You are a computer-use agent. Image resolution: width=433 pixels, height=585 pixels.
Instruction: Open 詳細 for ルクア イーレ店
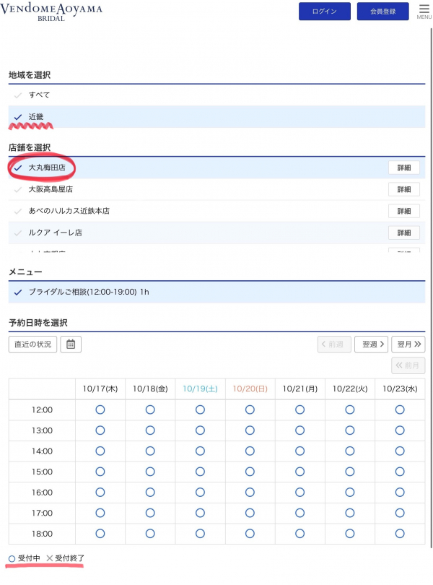click(x=403, y=233)
